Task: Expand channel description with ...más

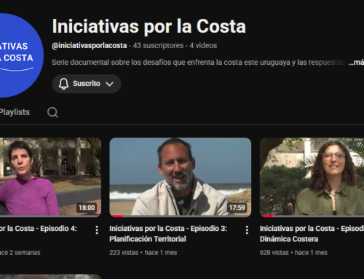Action: [356, 63]
